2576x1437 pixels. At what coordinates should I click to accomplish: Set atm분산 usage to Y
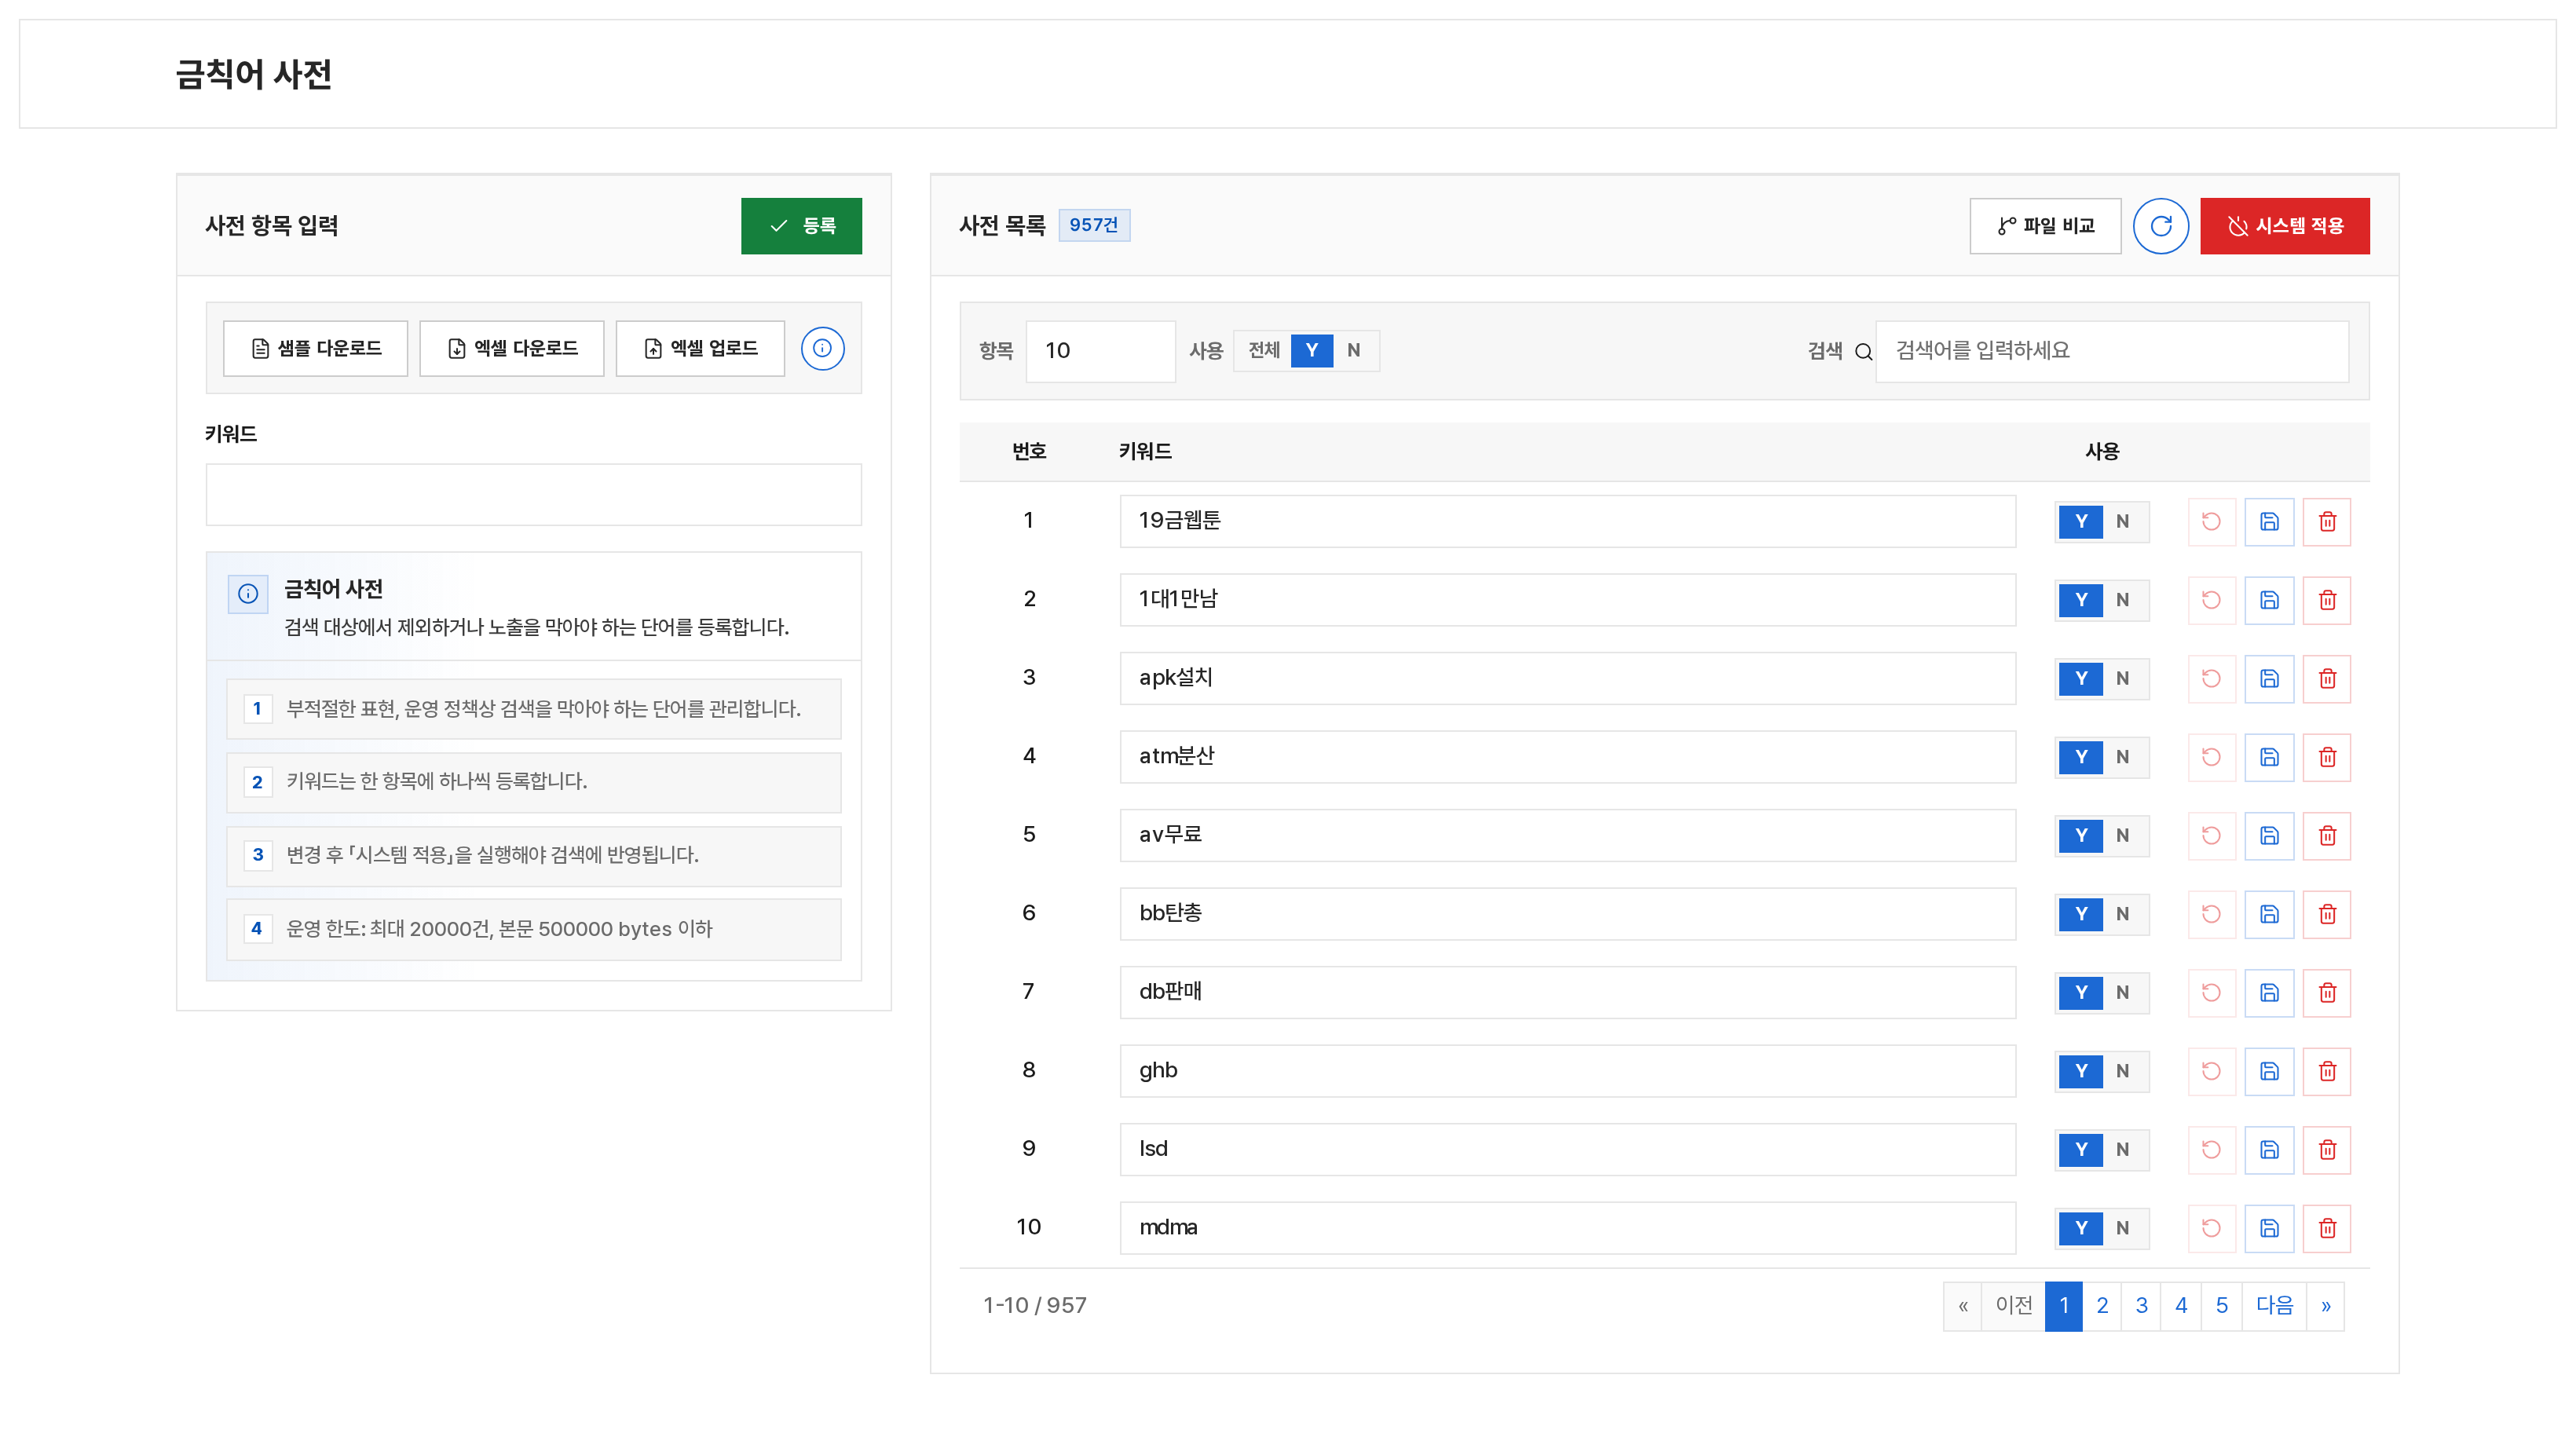tap(2080, 757)
